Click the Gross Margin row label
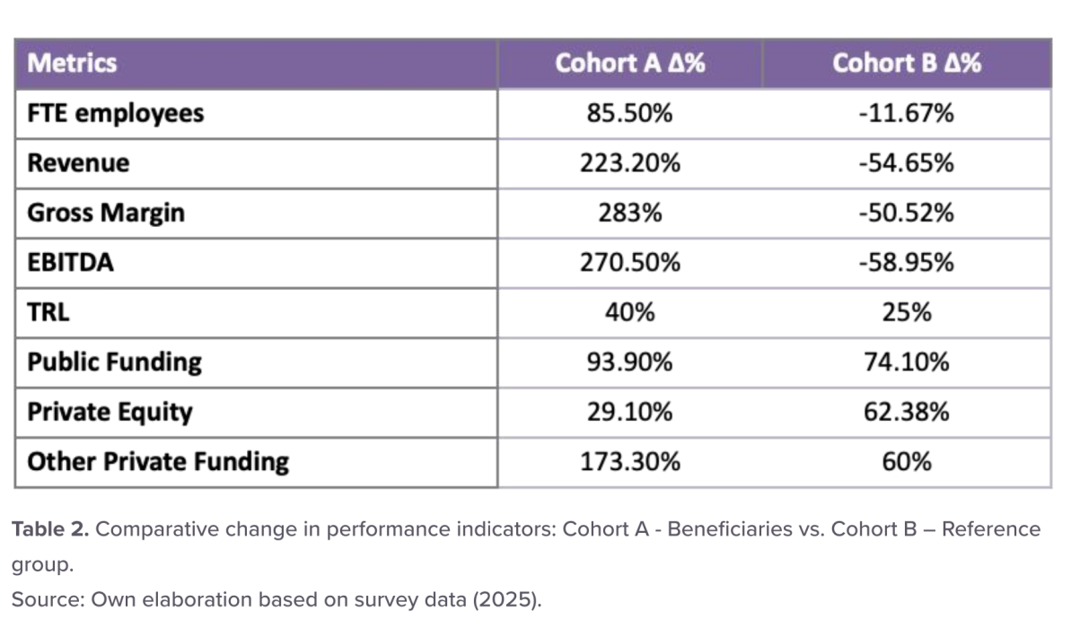The image size is (1071, 628). 106,214
